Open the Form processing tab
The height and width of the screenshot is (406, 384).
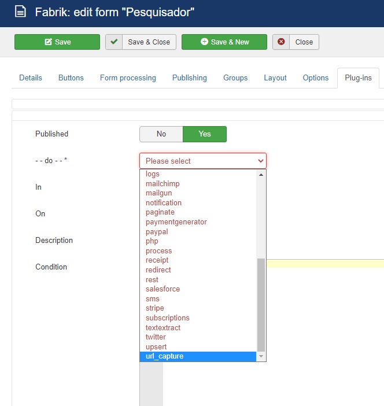[x=128, y=77]
